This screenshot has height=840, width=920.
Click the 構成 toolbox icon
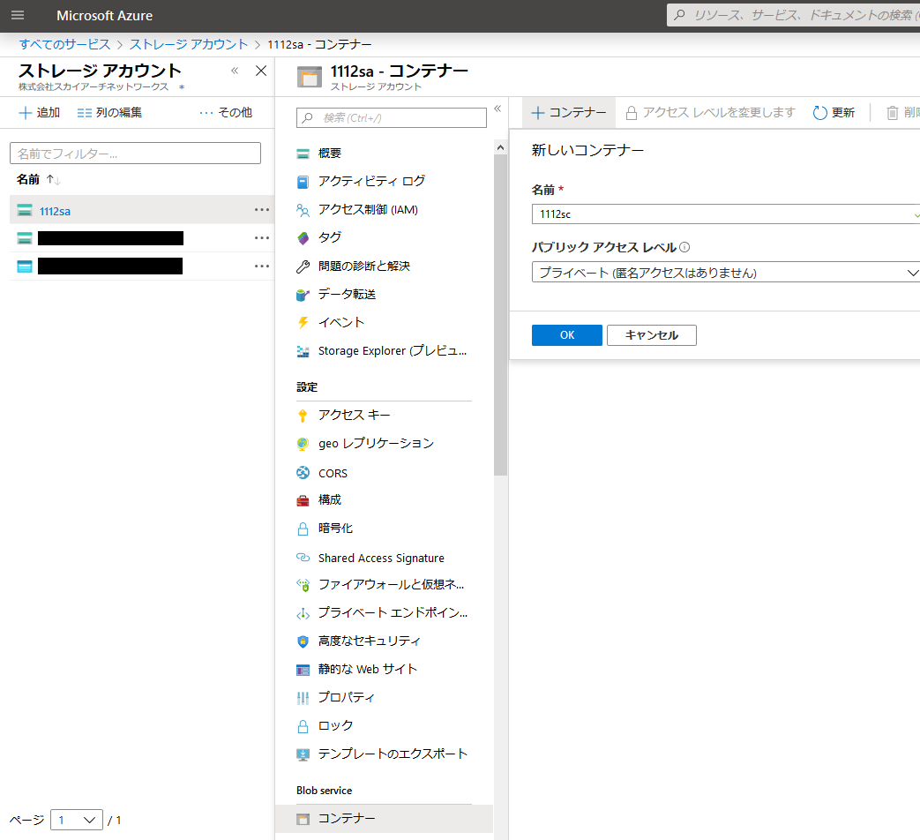coord(303,500)
